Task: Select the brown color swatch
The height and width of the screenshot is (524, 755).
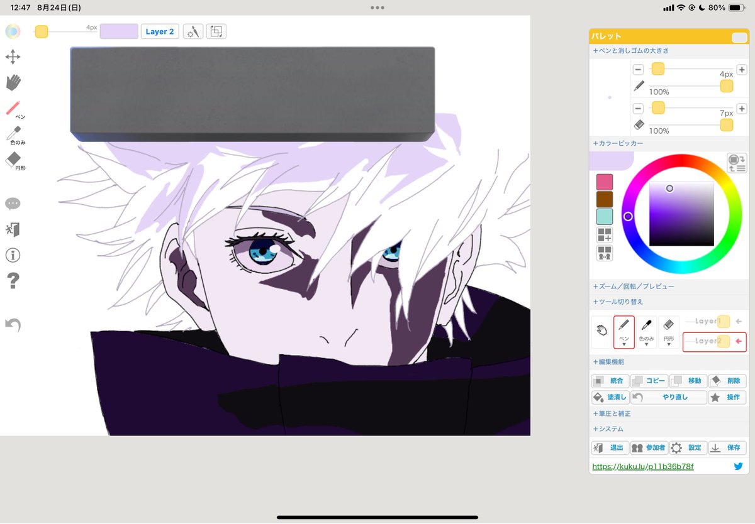Action: (x=605, y=199)
